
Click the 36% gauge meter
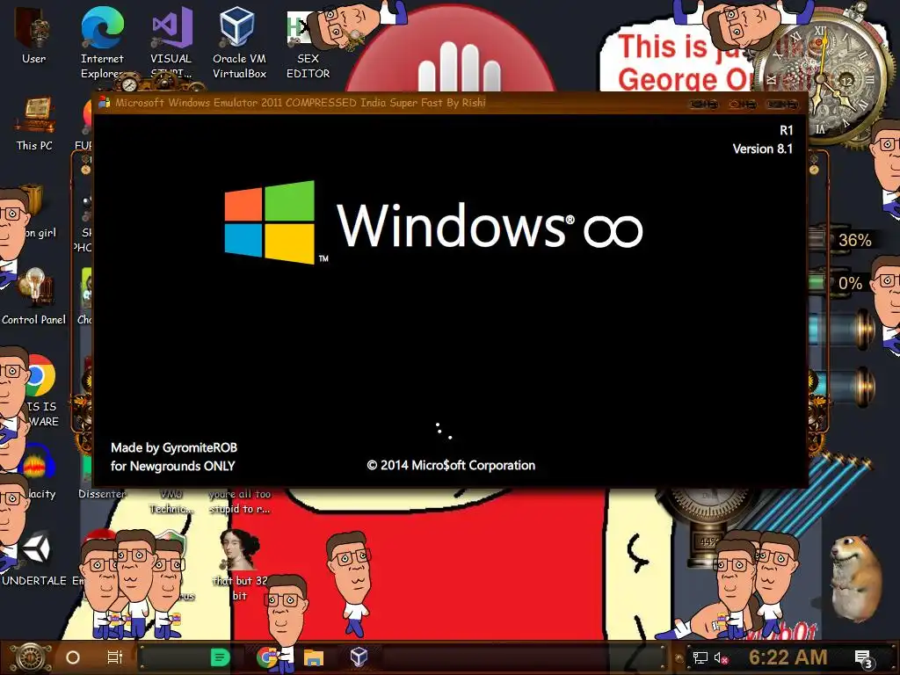pyautogui.click(x=841, y=240)
